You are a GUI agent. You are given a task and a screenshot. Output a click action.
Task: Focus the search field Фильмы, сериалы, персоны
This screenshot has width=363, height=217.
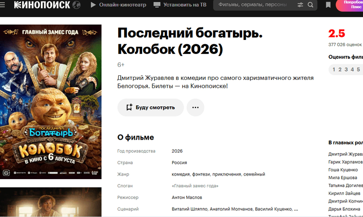tap(253, 5)
